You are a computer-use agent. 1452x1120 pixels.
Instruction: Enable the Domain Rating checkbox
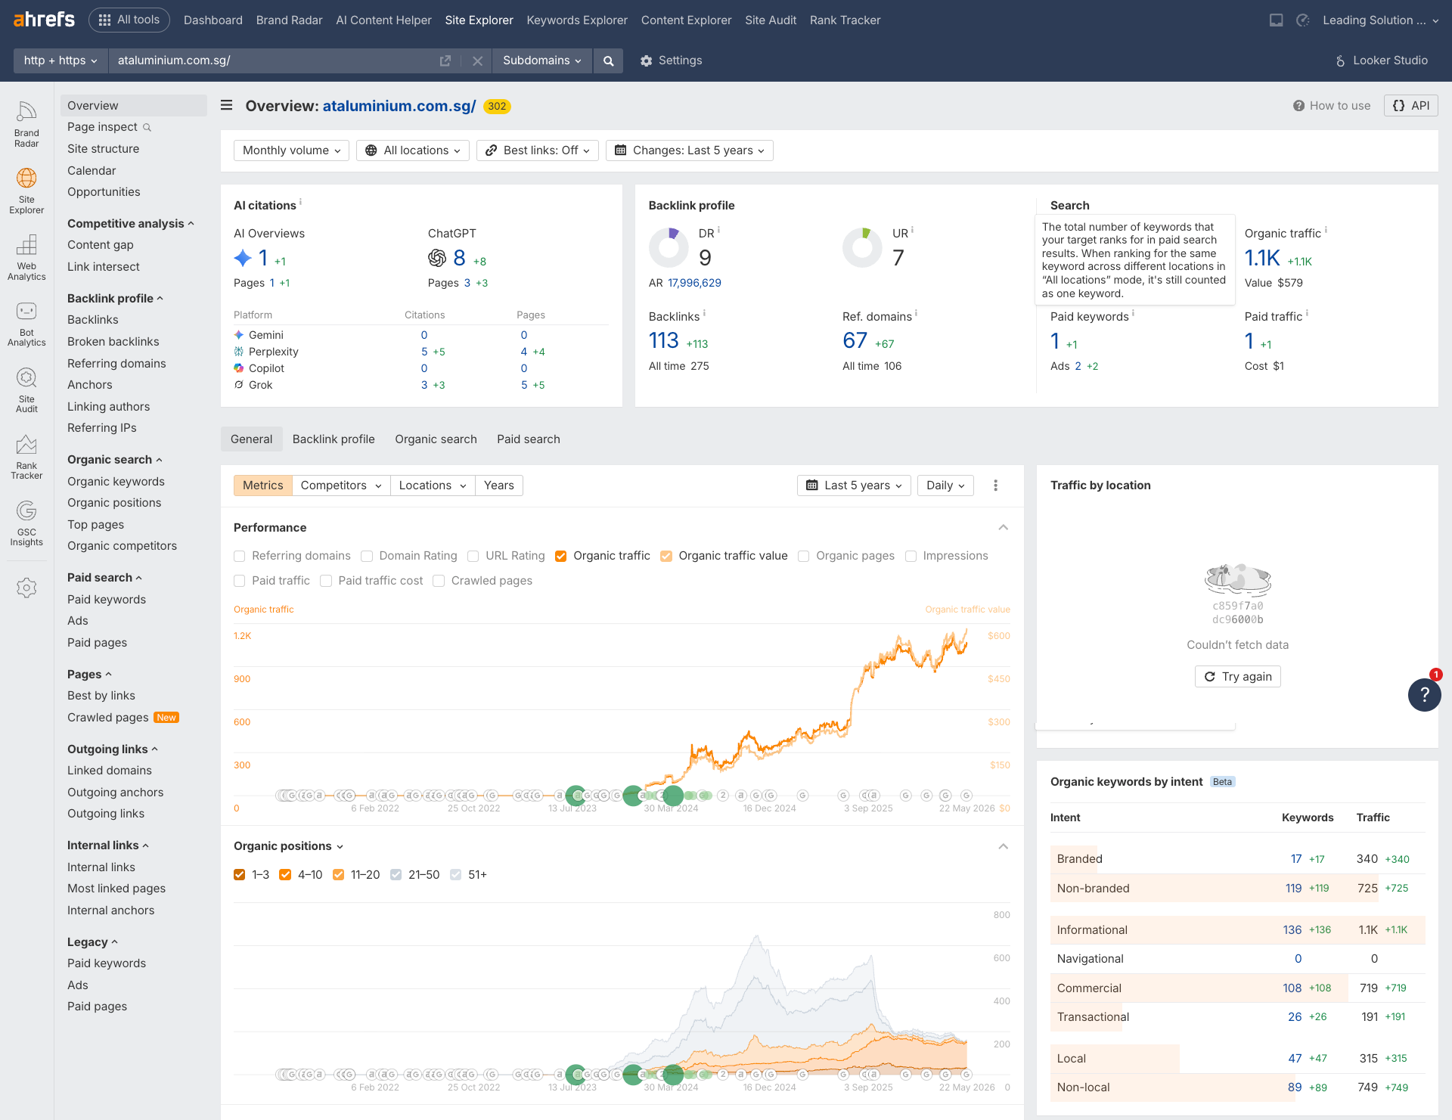click(x=367, y=556)
